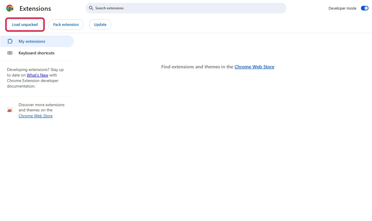Click the Update button

[x=100, y=24]
